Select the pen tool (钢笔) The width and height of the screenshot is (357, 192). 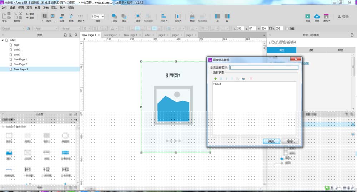click(x=71, y=16)
